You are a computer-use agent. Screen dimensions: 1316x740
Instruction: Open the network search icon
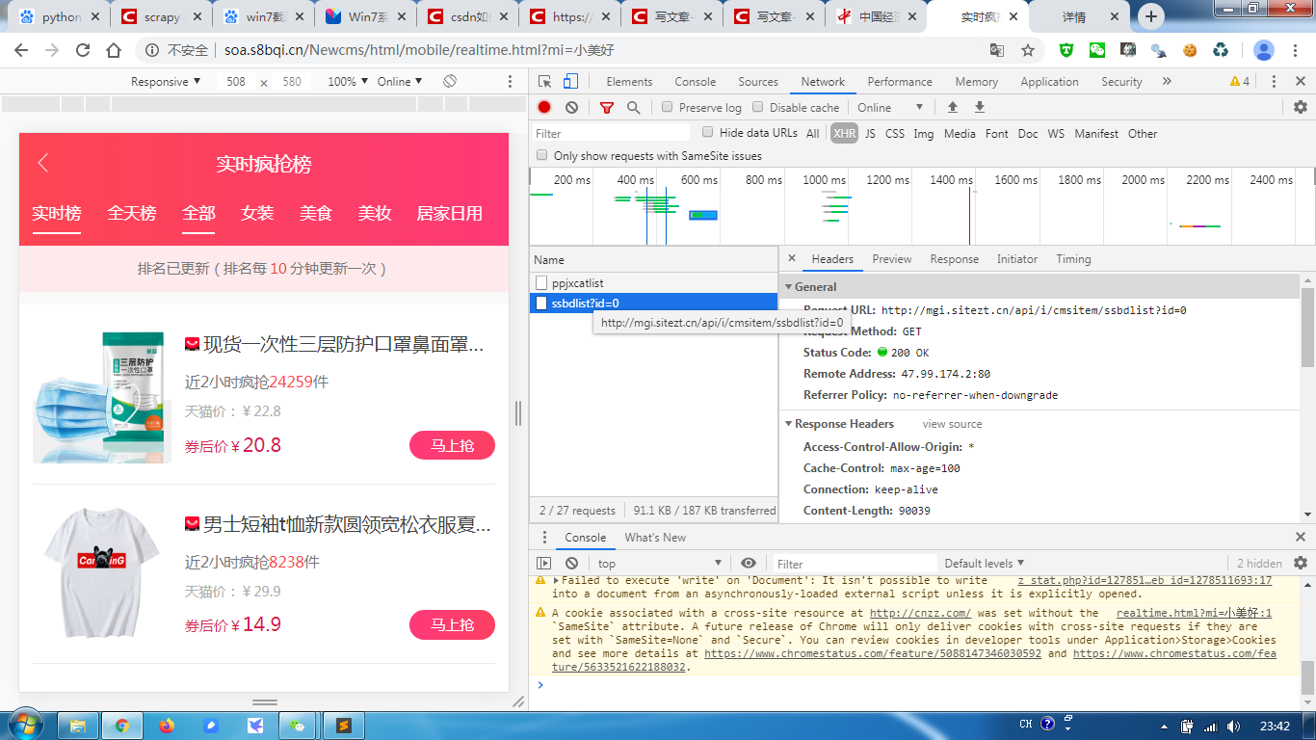(x=632, y=107)
